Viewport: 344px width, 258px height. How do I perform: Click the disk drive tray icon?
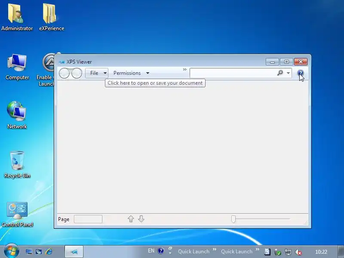click(x=267, y=252)
